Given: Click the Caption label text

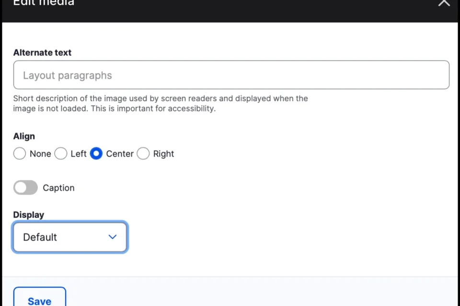Looking at the screenshot, I should [58, 187].
